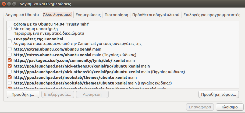Open the Πρόσθετοι οδηγοί υλικού tab
This screenshot has width=245, height=113.
pos(156,15)
